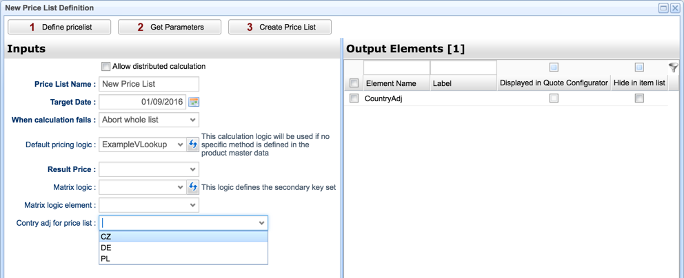The height and width of the screenshot is (278, 684).
Task: Choose CZ from the country list
Action: tap(106, 237)
